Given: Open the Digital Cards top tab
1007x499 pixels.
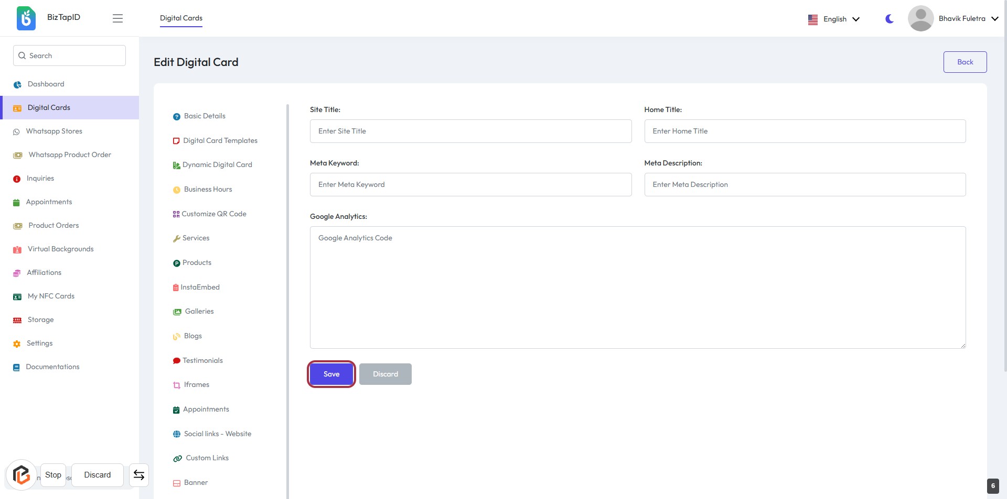Looking at the screenshot, I should [181, 18].
